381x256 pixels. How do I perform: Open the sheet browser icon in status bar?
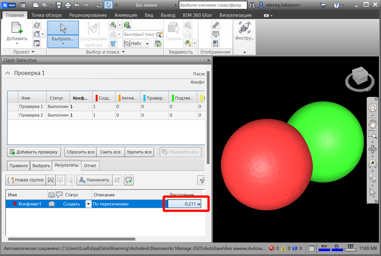(x=311, y=248)
